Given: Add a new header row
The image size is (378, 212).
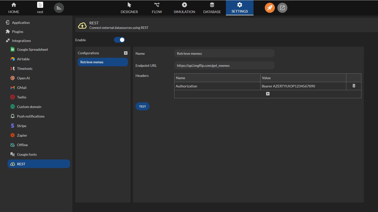Looking at the screenshot, I should pyautogui.click(x=268, y=94).
